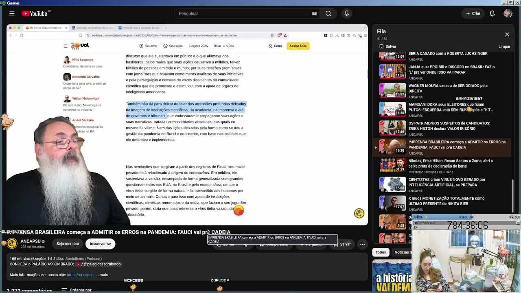Select the Notícias filter chip

coord(402,252)
